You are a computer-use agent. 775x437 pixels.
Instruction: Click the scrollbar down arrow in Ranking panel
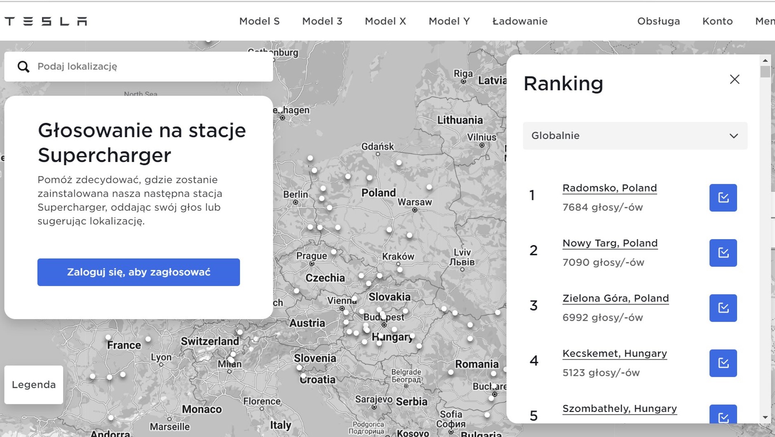tap(765, 418)
